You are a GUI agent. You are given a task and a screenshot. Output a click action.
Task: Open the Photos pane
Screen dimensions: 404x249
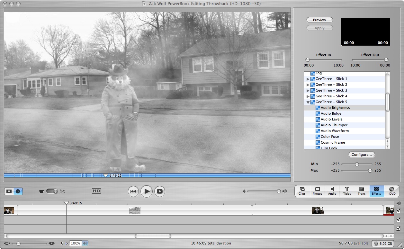pyautogui.click(x=317, y=191)
